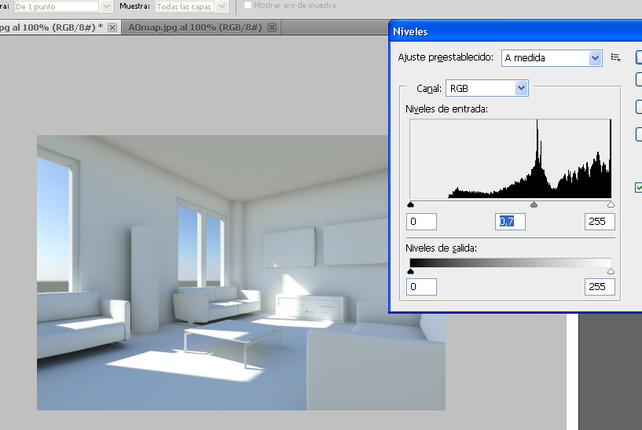Switch to the first document tab ending in (RGB/8#) *

click(51, 28)
